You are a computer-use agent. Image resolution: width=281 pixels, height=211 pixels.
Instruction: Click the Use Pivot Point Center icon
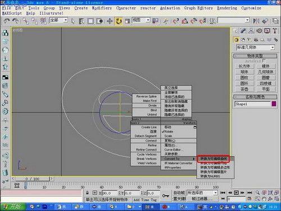coord(155,21)
